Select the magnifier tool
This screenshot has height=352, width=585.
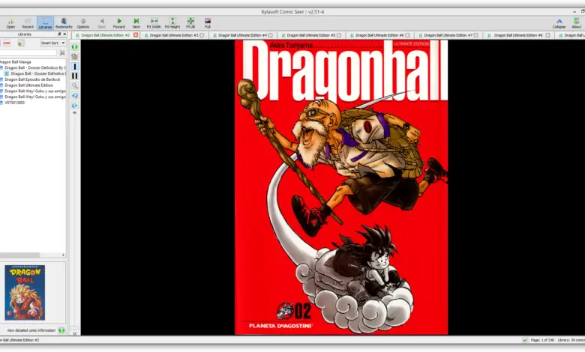tap(75, 85)
